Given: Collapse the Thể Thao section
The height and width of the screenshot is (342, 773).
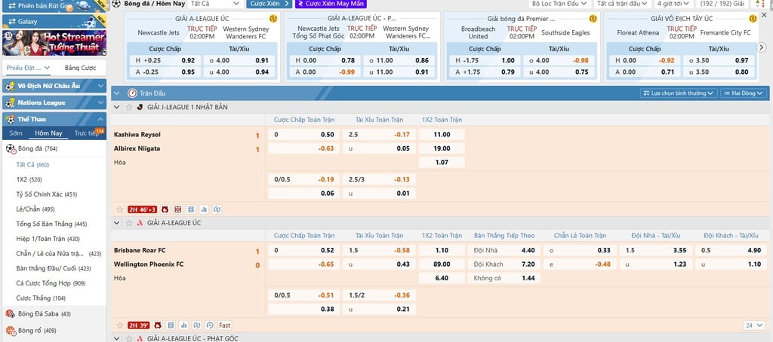Looking at the screenshot, I should [54, 119].
